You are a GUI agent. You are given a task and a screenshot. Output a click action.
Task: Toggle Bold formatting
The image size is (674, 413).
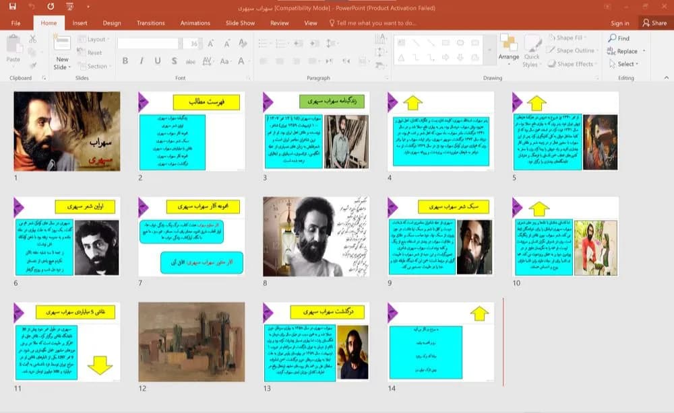[125, 61]
